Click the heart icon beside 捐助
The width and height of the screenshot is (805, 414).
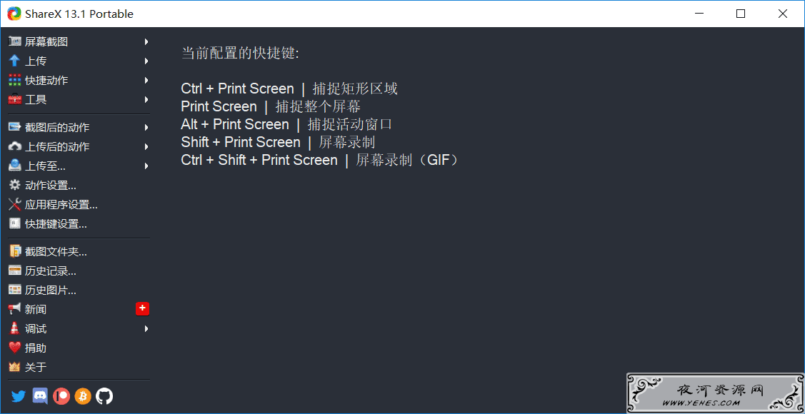pos(15,348)
